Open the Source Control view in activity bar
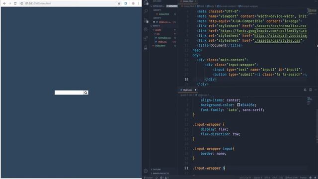This screenshot has width=318, height=179. pyautogui.click(x=146, y=20)
